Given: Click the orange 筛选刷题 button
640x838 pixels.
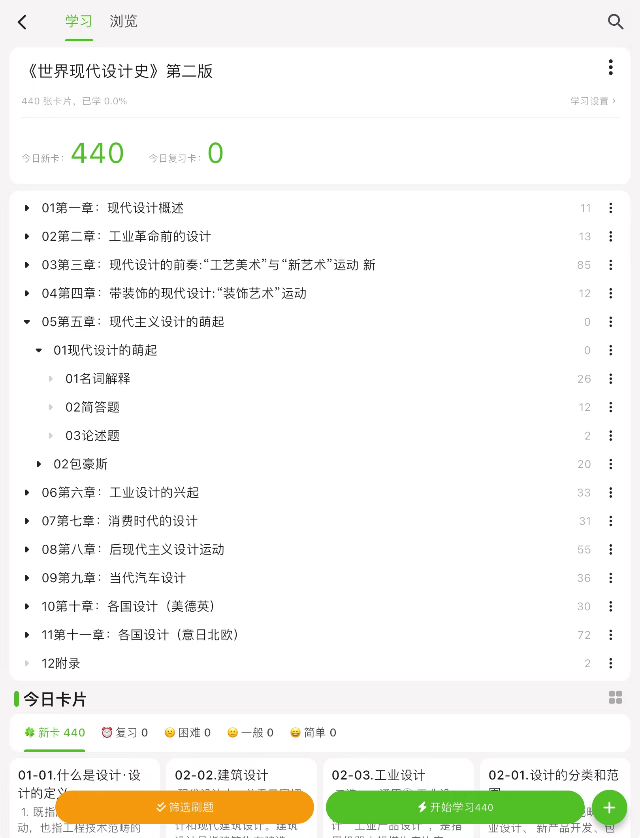Looking at the screenshot, I should [185, 807].
